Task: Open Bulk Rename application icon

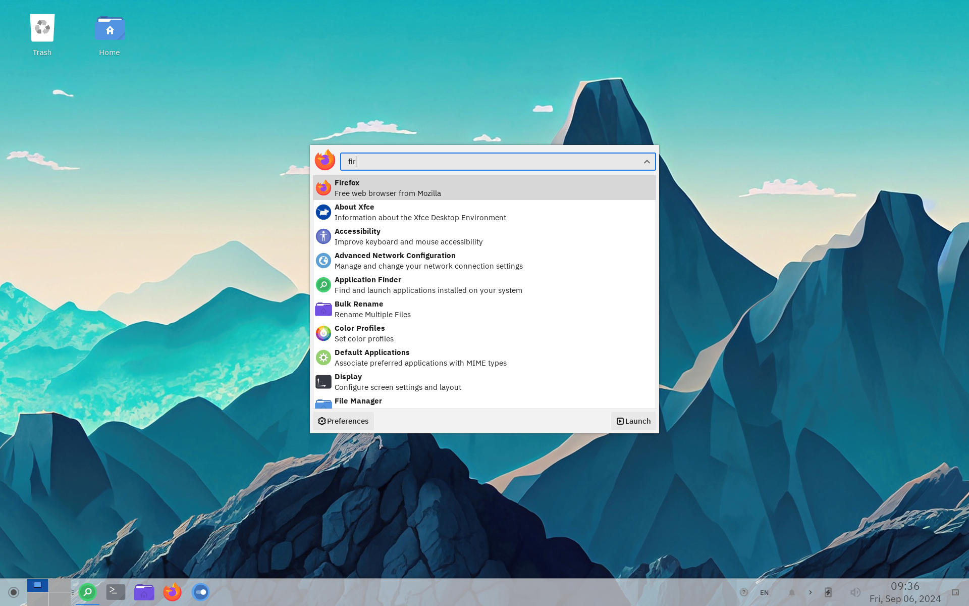Action: click(x=323, y=309)
